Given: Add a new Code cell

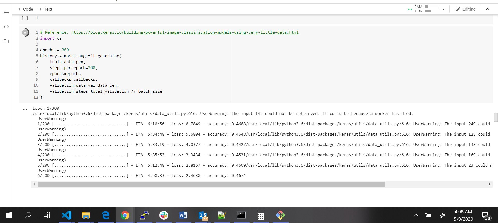Looking at the screenshot, I should click(25, 9).
